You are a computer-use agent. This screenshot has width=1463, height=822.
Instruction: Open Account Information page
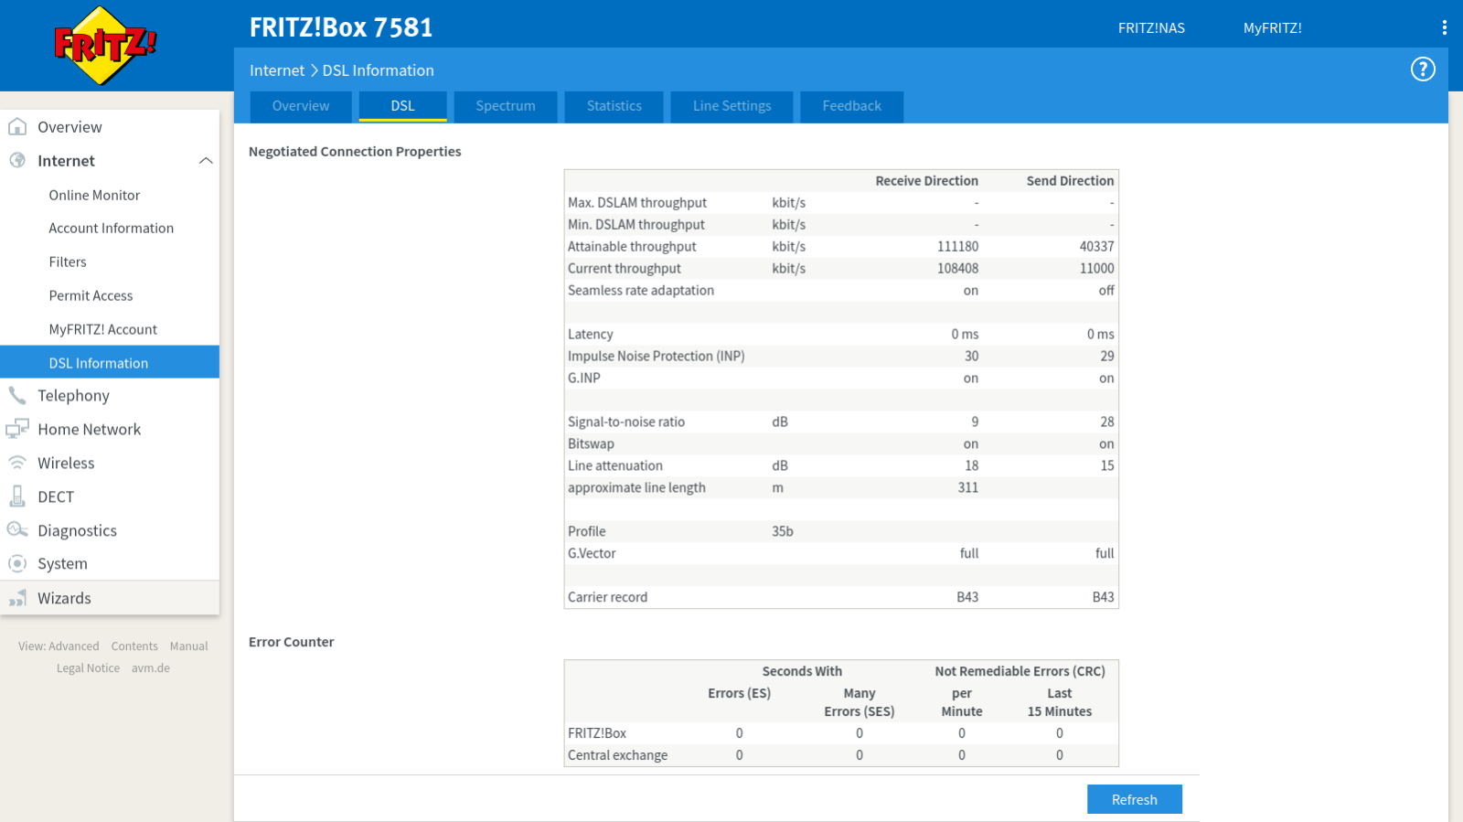pyautogui.click(x=110, y=229)
